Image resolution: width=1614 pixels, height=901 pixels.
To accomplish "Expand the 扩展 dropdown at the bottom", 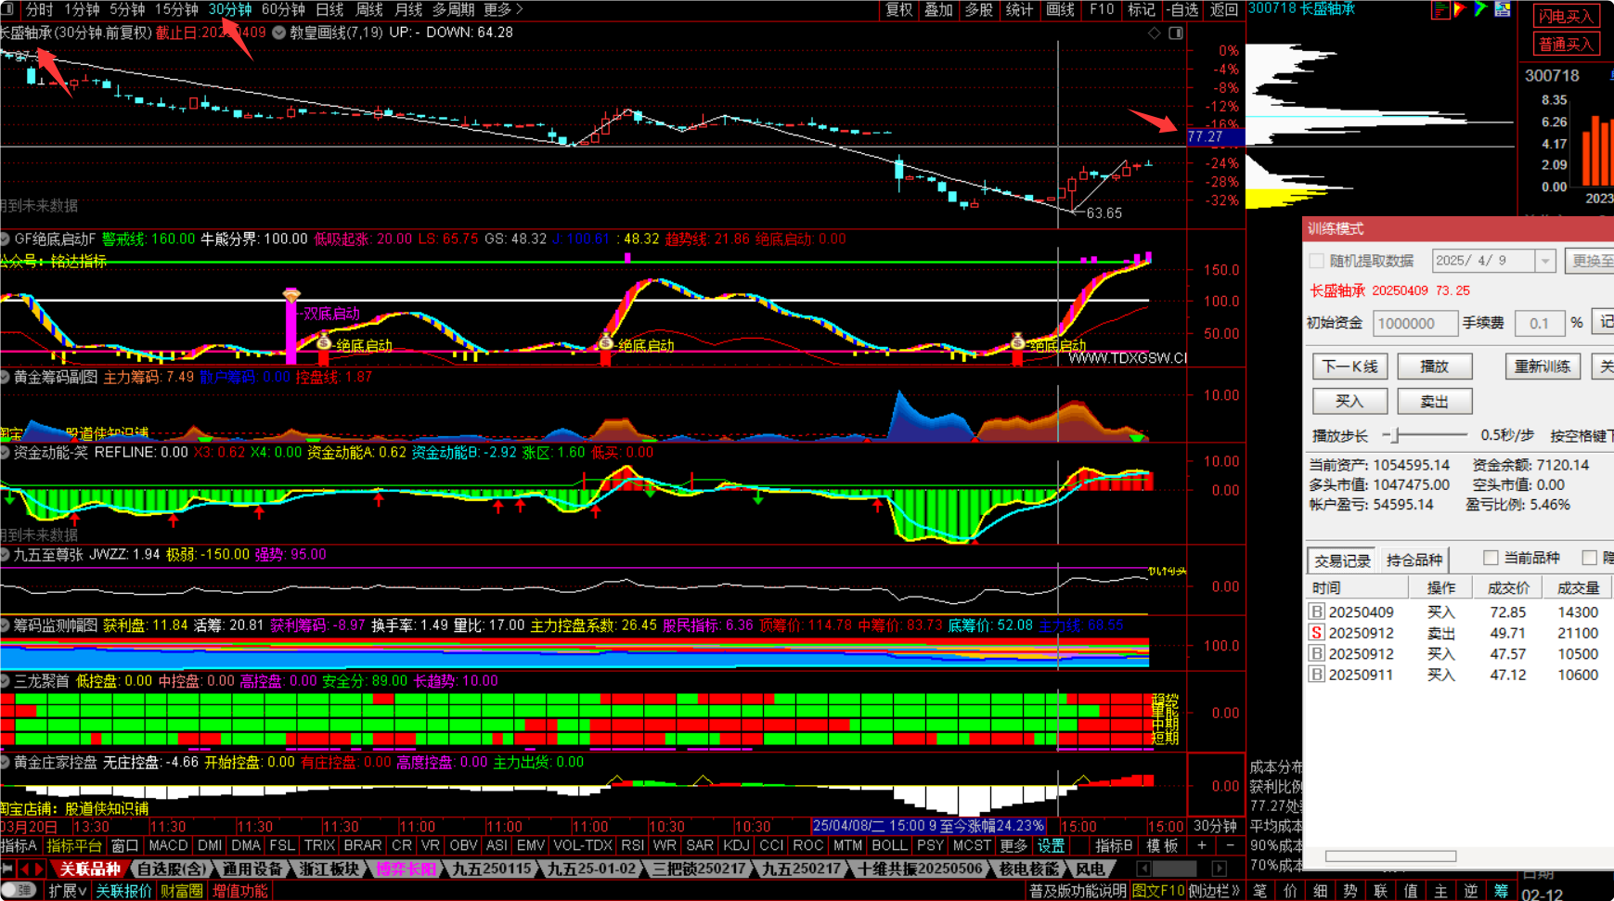I will [x=68, y=891].
